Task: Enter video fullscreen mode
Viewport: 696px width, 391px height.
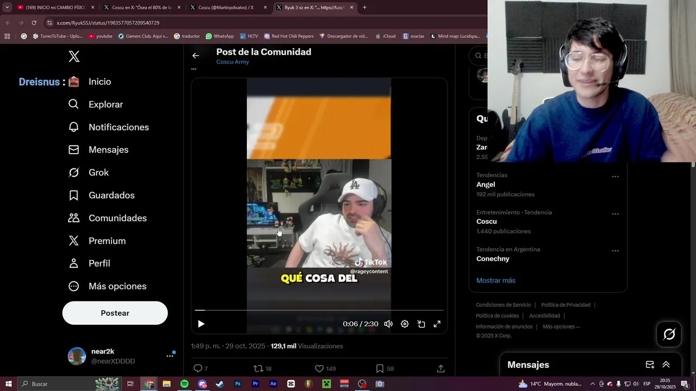Action: 437,324
